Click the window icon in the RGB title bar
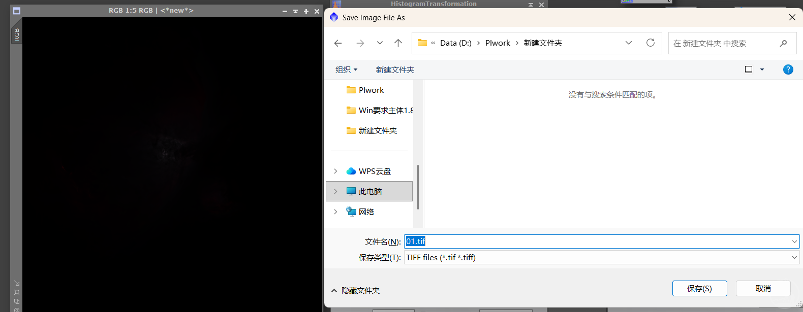Viewport: 803px width, 312px height. point(17,11)
